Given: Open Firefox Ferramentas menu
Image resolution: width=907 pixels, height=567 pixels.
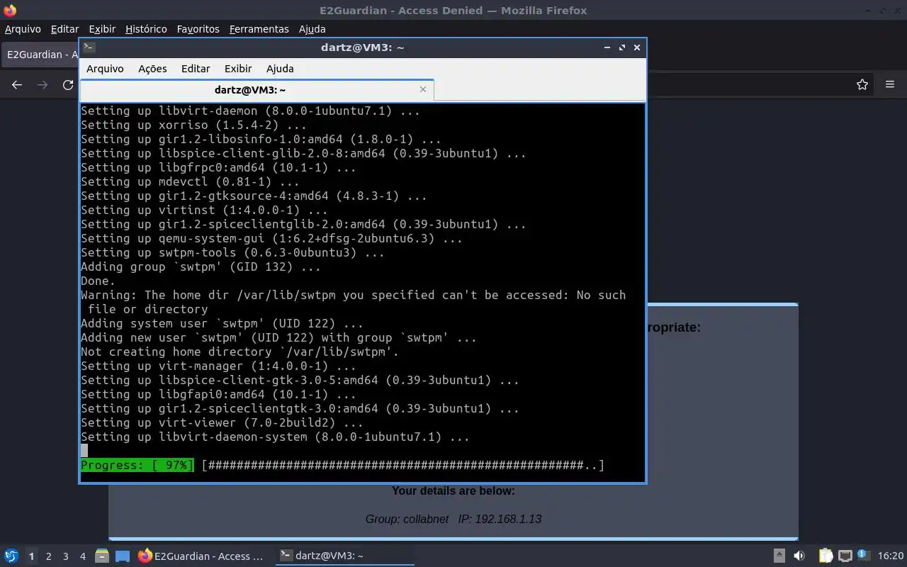Looking at the screenshot, I should pos(259,29).
